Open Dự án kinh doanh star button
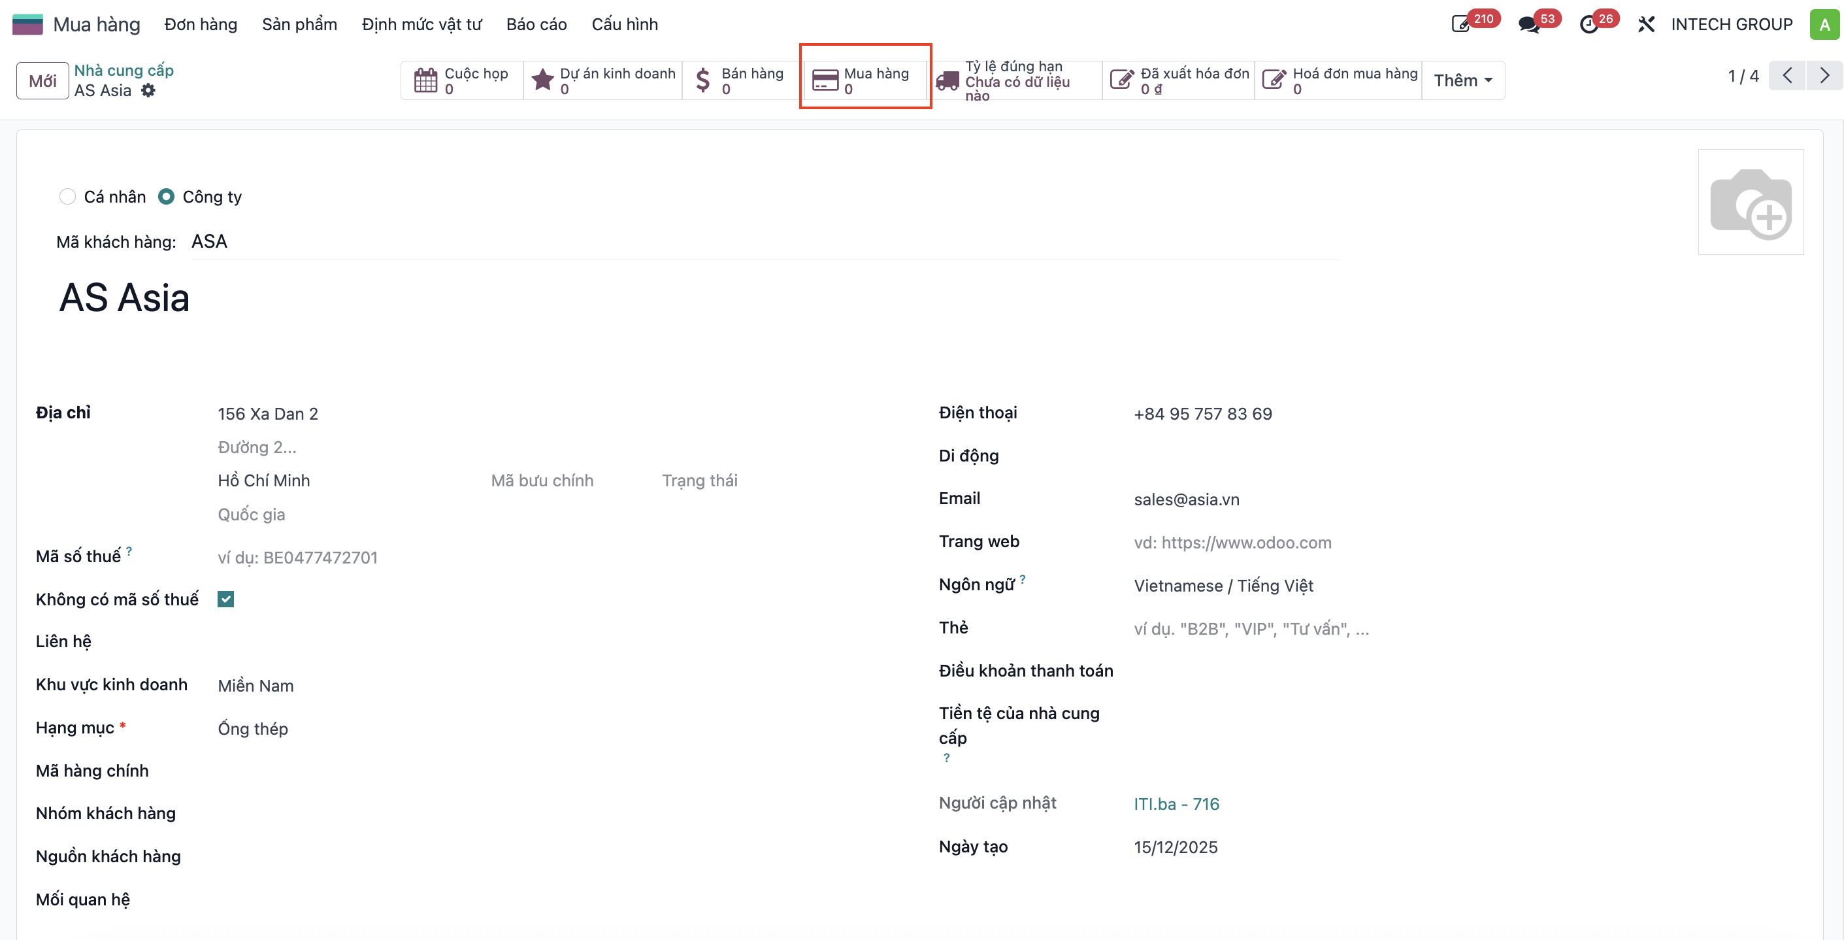This screenshot has width=1844, height=940. coord(602,80)
